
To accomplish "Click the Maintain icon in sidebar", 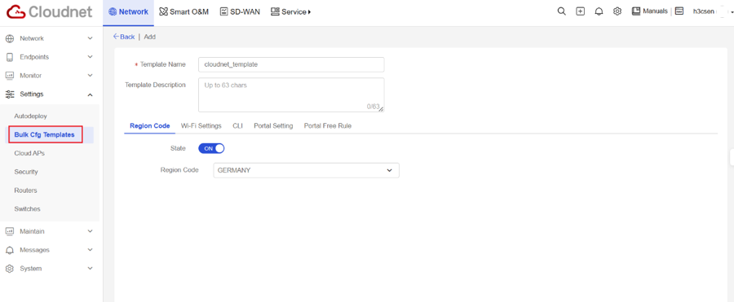I will pyautogui.click(x=9, y=231).
